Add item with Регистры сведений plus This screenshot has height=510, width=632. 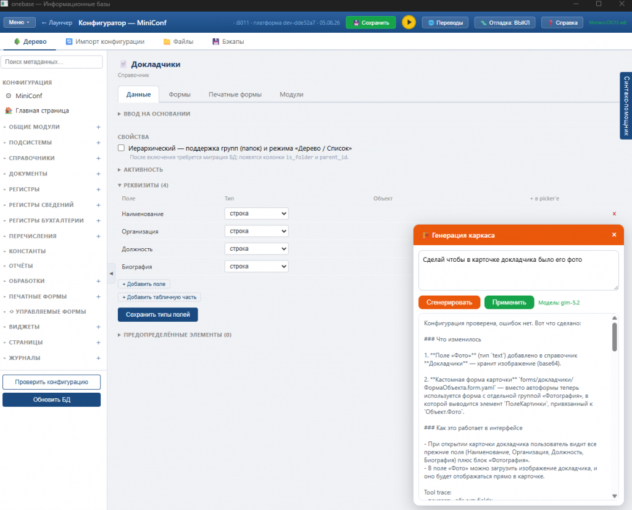tap(98, 205)
